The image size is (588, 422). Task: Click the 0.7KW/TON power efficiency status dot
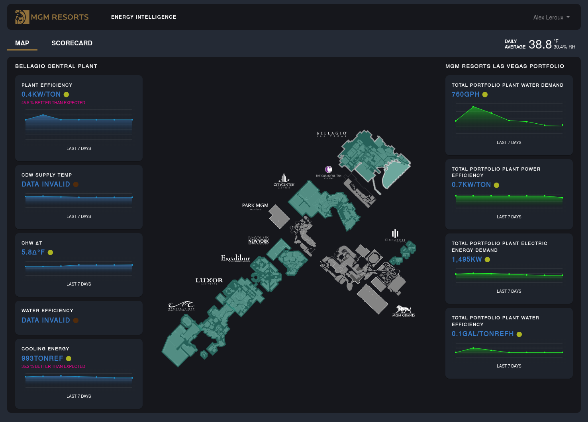496,185
